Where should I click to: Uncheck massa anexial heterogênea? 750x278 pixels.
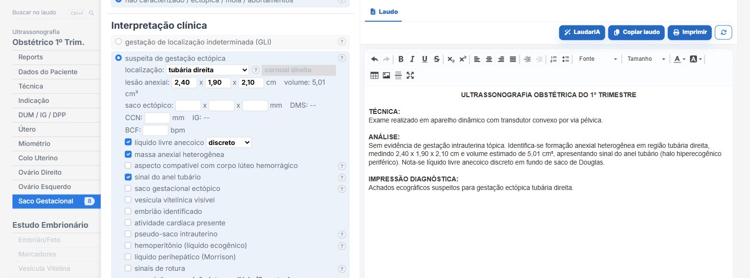[128, 154]
